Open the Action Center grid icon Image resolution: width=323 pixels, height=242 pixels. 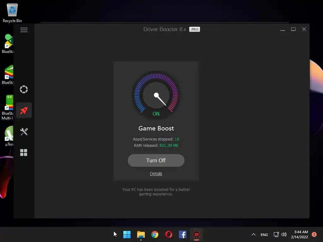24,153
